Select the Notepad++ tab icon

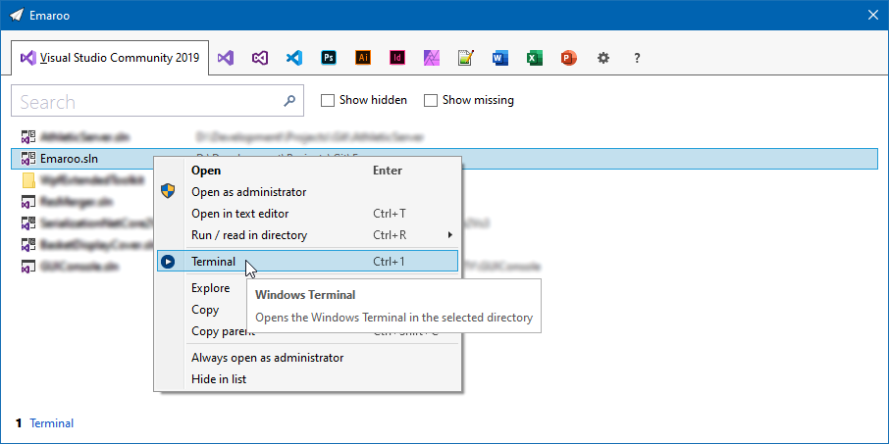[x=466, y=58]
